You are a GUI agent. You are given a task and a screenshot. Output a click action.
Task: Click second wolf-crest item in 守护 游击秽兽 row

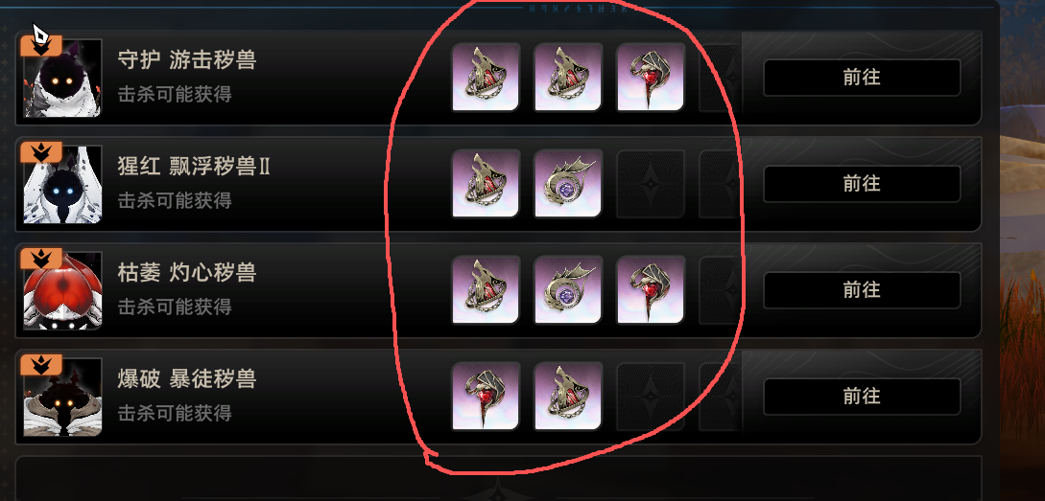click(568, 78)
